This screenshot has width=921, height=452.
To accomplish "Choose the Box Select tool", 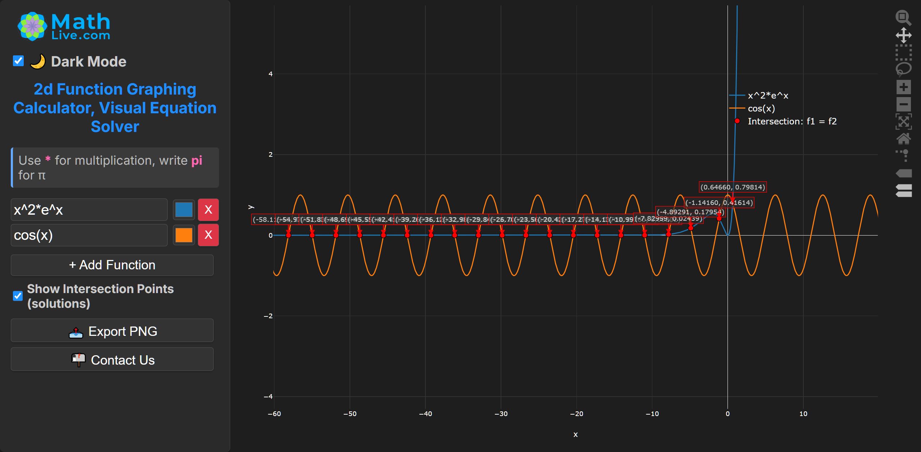I will tap(903, 52).
